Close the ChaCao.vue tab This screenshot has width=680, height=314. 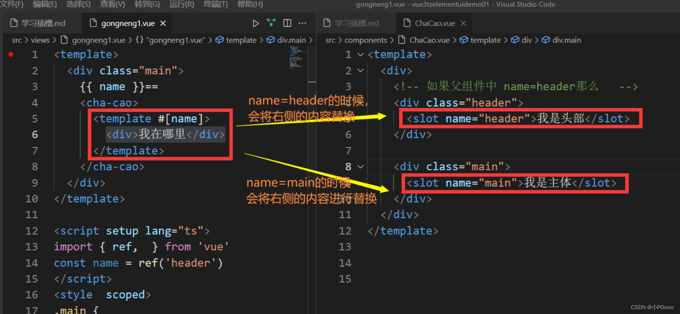click(463, 23)
